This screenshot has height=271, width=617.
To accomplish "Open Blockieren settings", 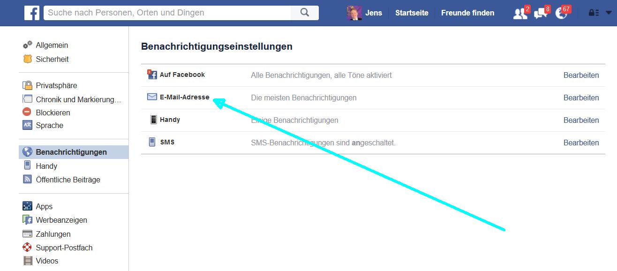I will pyautogui.click(x=53, y=113).
